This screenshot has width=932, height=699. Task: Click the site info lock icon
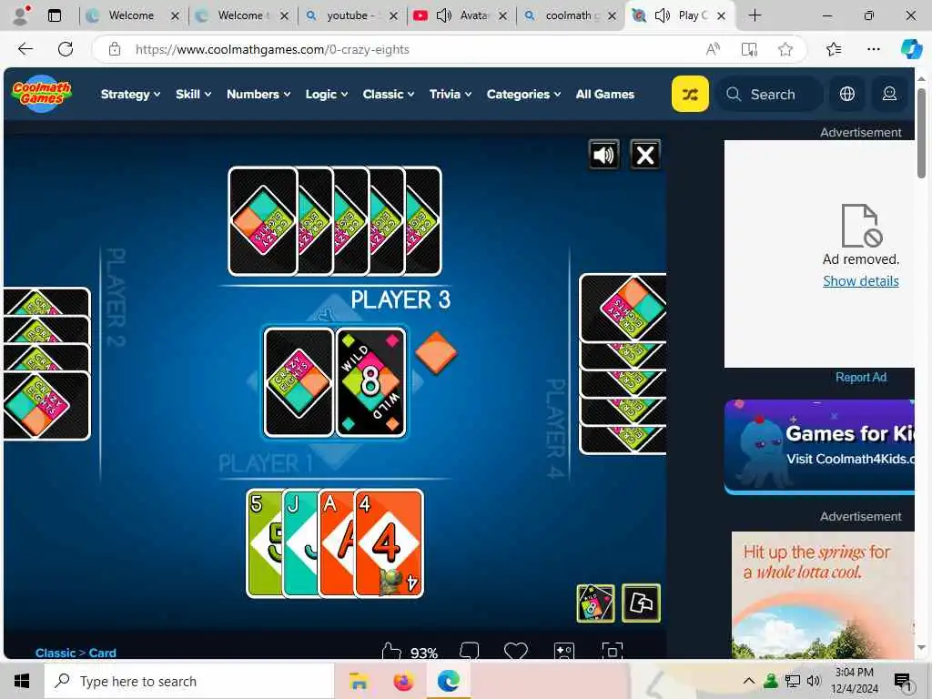(x=114, y=49)
